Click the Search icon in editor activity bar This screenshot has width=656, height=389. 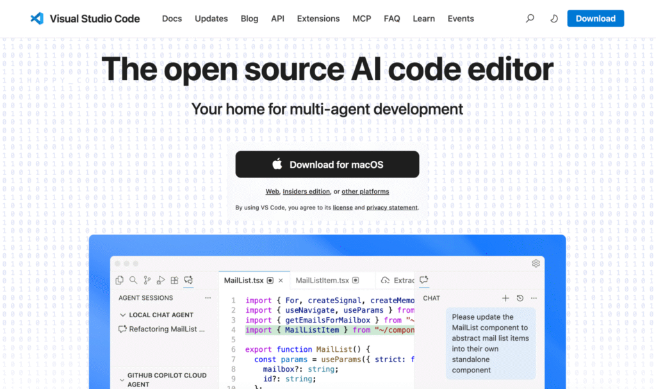133,280
